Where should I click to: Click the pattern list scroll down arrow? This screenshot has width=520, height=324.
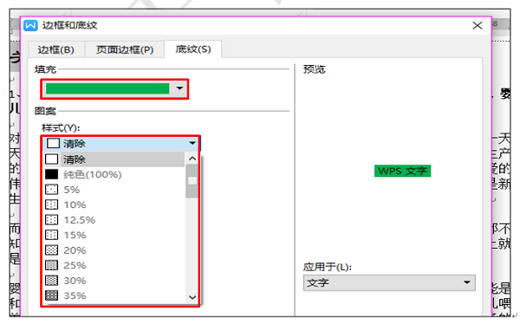point(192,297)
